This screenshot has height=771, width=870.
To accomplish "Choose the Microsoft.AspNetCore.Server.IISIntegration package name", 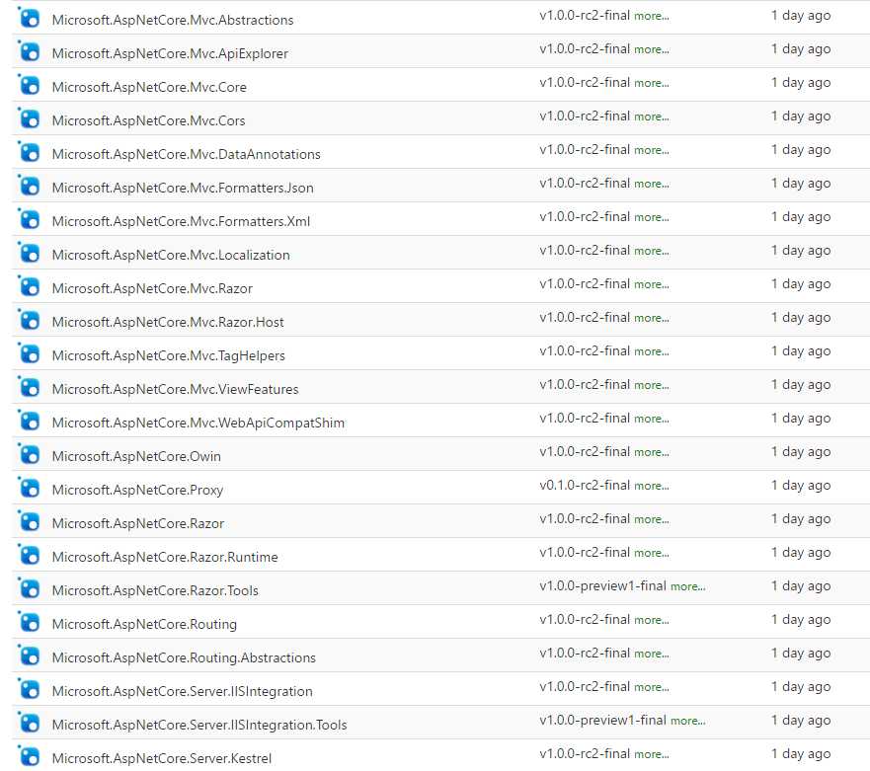I will click(182, 692).
